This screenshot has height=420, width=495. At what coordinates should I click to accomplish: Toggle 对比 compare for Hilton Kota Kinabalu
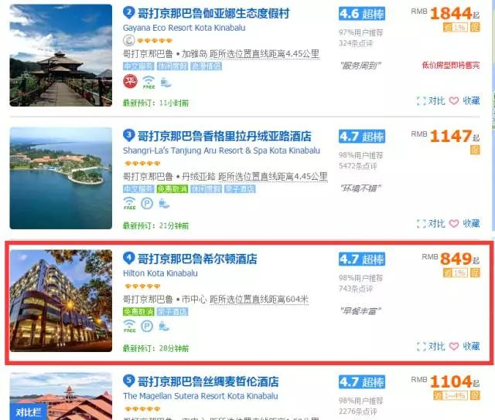click(x=431, y=347)
